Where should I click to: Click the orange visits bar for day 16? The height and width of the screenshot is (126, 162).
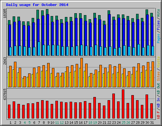(82, 72)
